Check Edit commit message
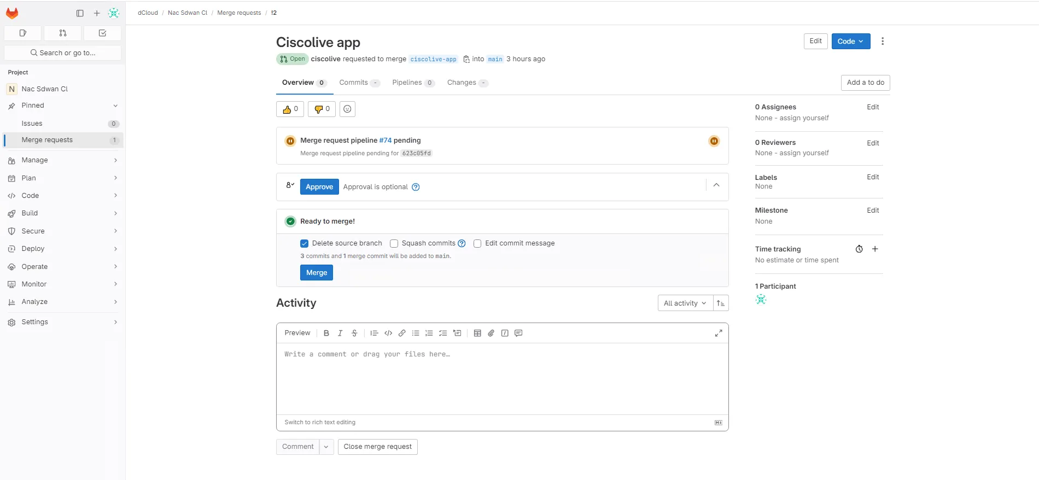The height and width of the screenshot is (480, 1039). click(x=477, y=243)
